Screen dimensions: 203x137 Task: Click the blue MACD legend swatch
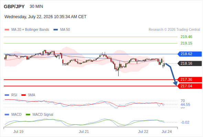tap(7, 115)
